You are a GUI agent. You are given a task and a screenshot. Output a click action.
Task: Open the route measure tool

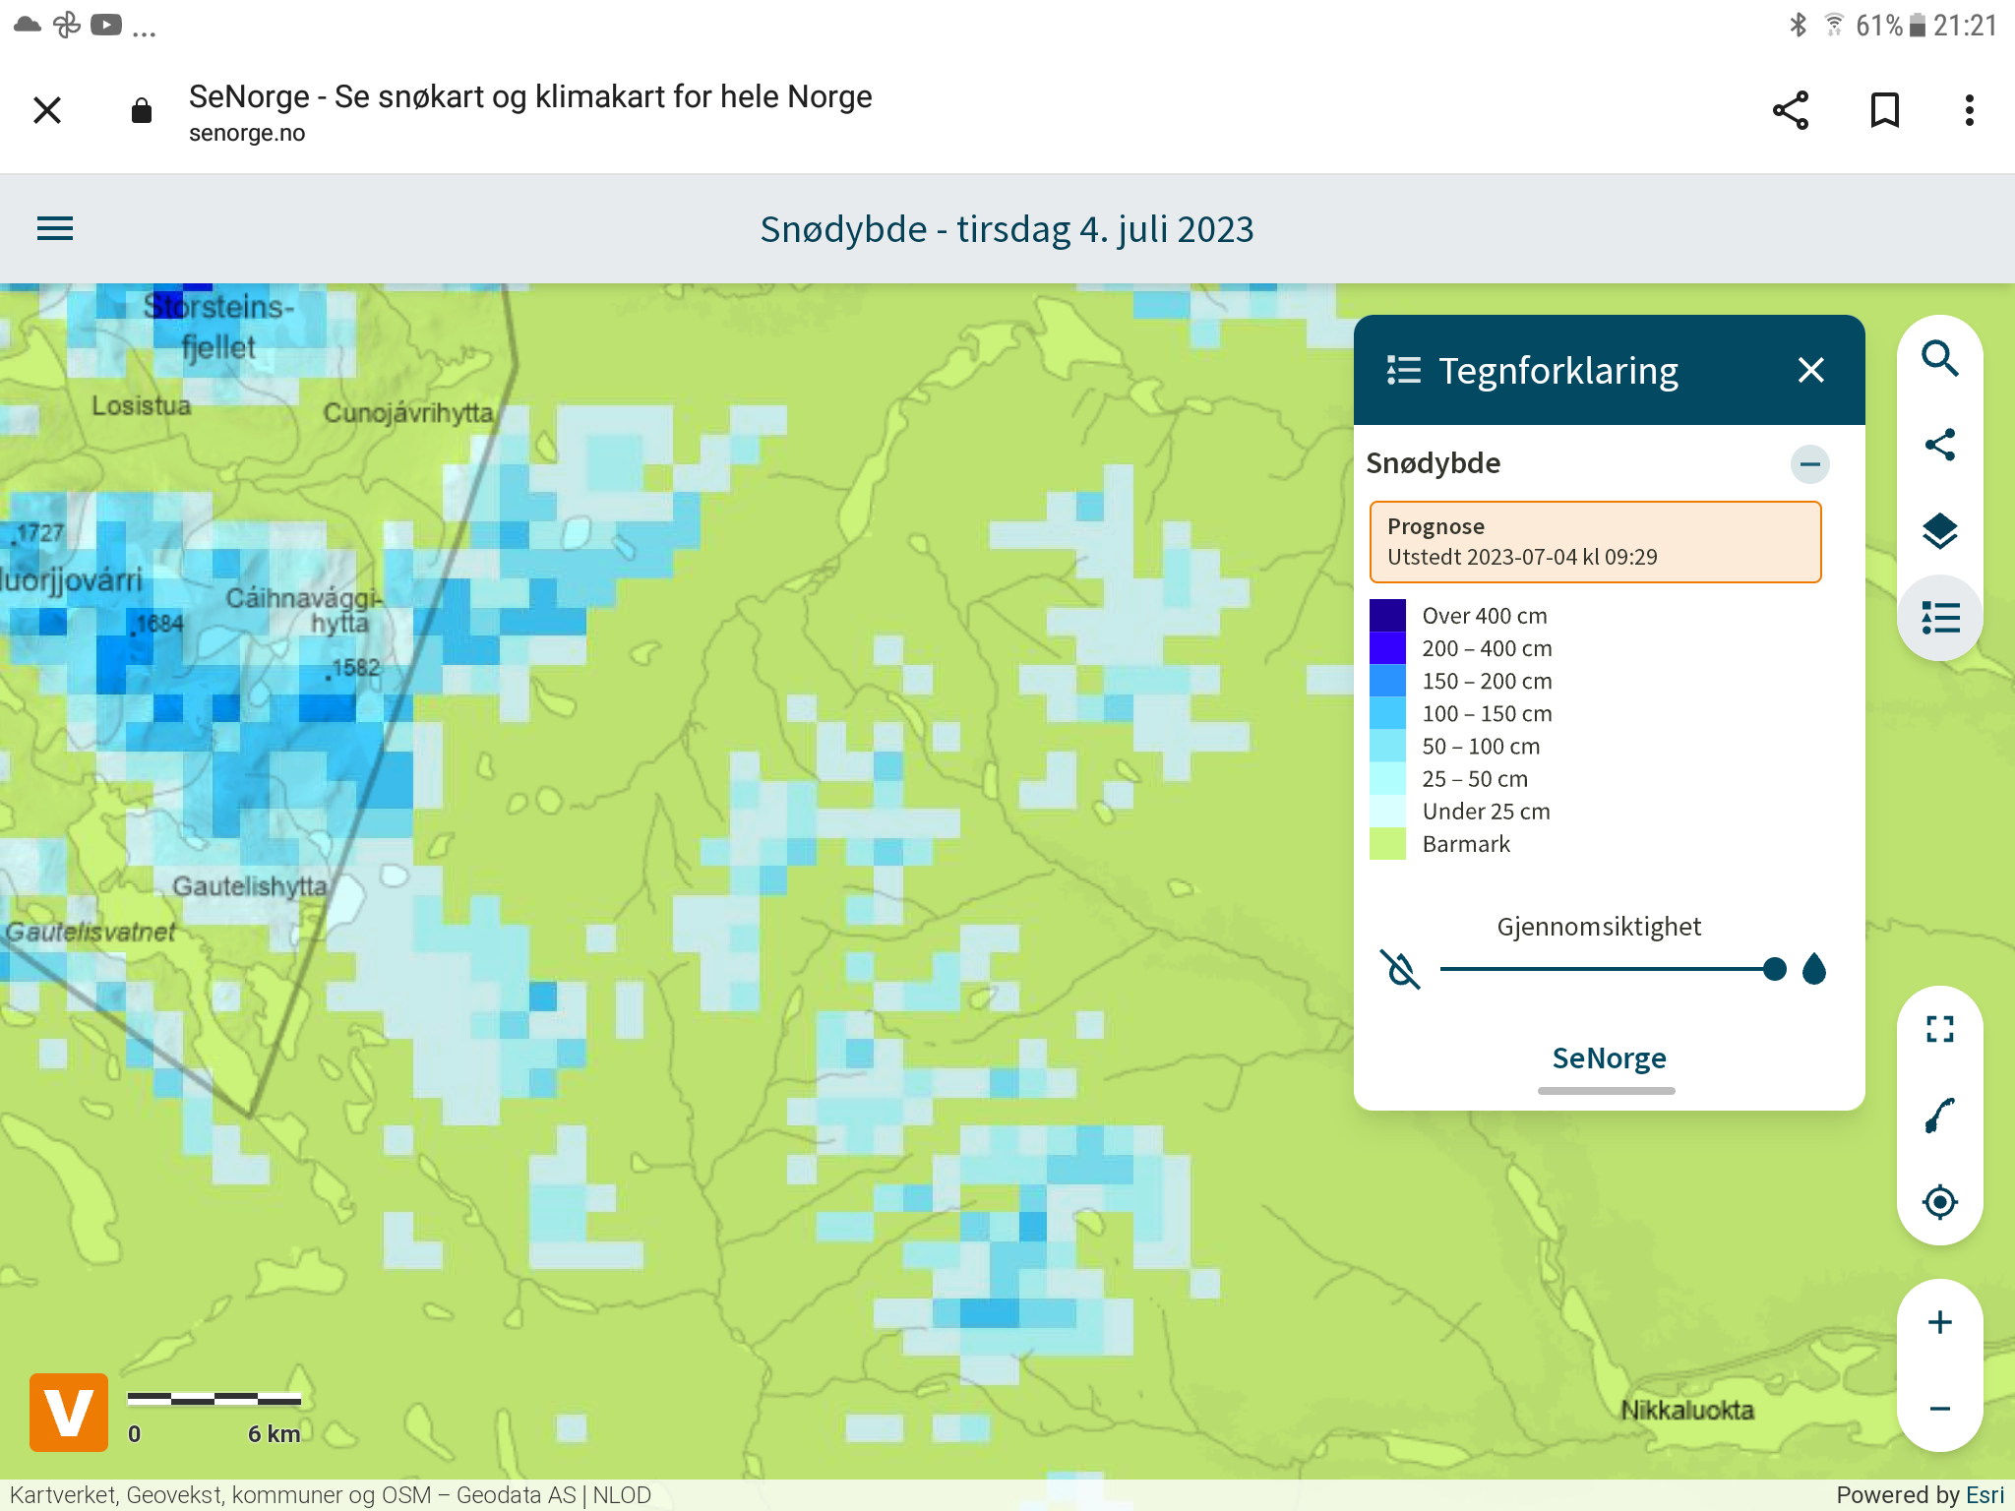pyautogui.click(x=1939, y=1116)
